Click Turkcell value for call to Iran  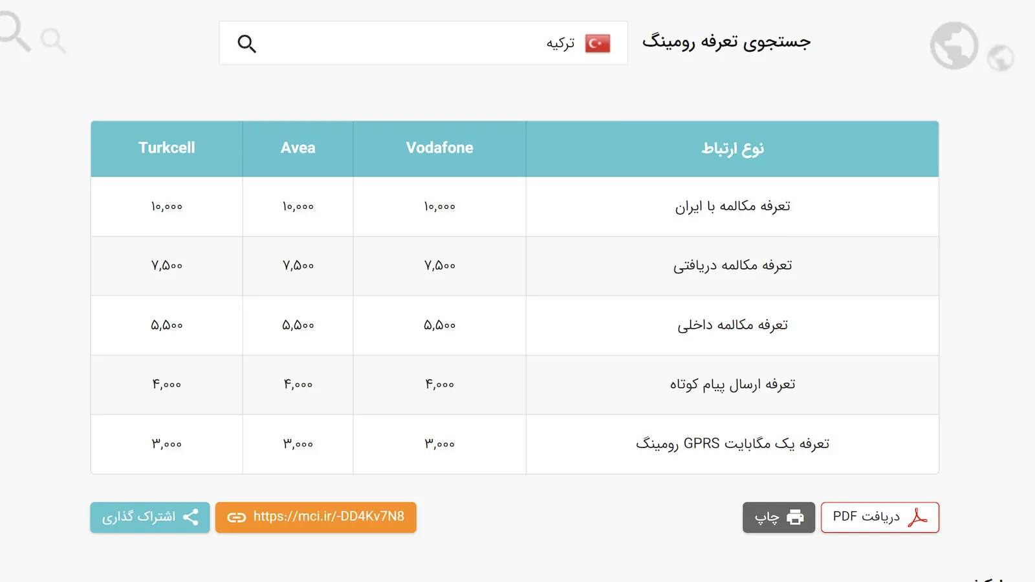167,206
